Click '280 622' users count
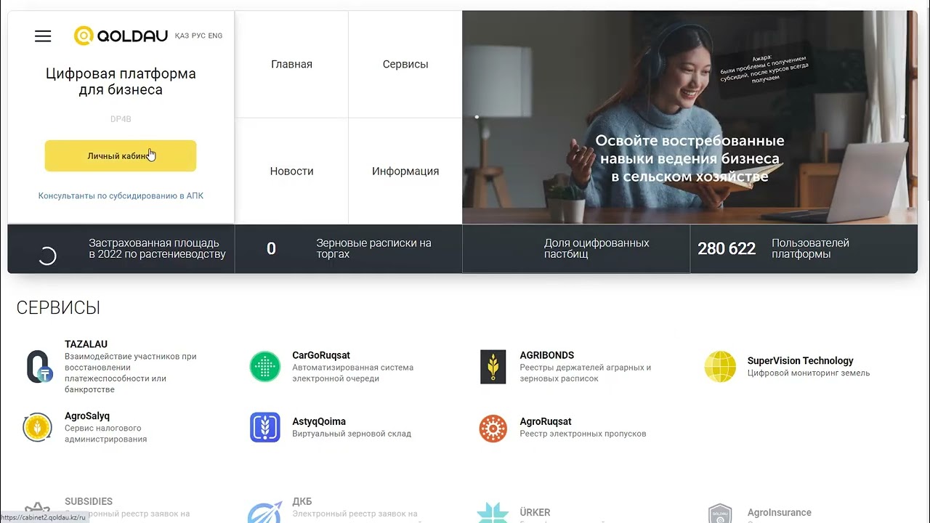 click(727, 248)
